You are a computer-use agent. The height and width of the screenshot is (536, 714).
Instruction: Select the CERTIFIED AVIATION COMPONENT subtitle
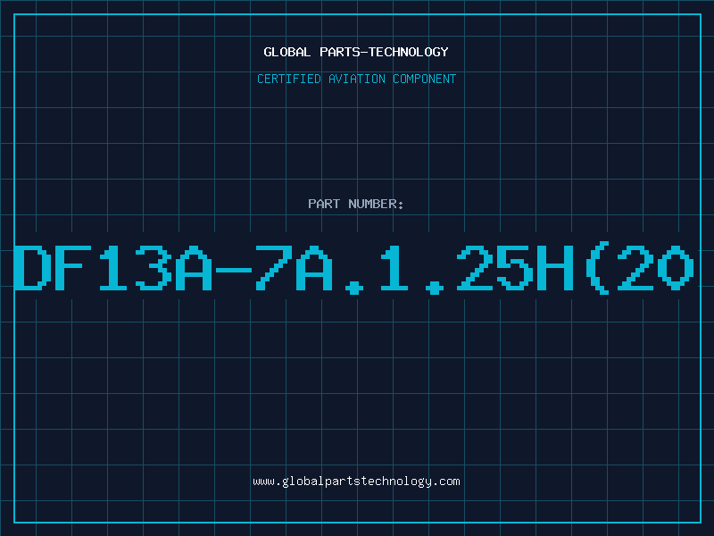(x=356, y=79)
